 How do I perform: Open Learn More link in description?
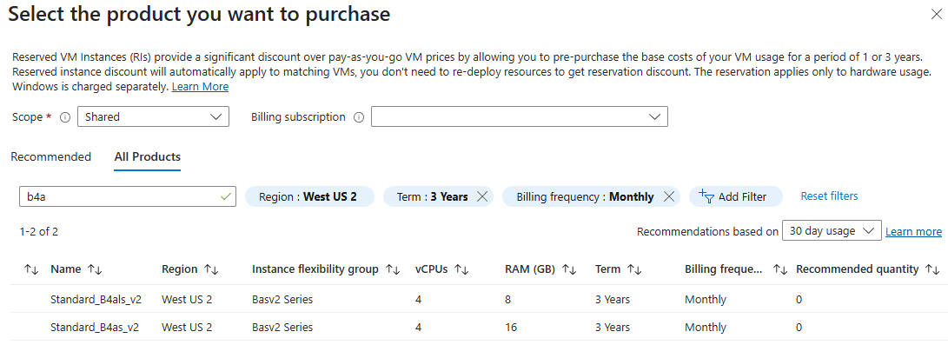pyautogui.click(x=200, y=86)
